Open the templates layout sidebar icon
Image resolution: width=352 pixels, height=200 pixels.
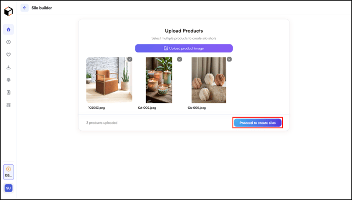[x=8, y=105]
